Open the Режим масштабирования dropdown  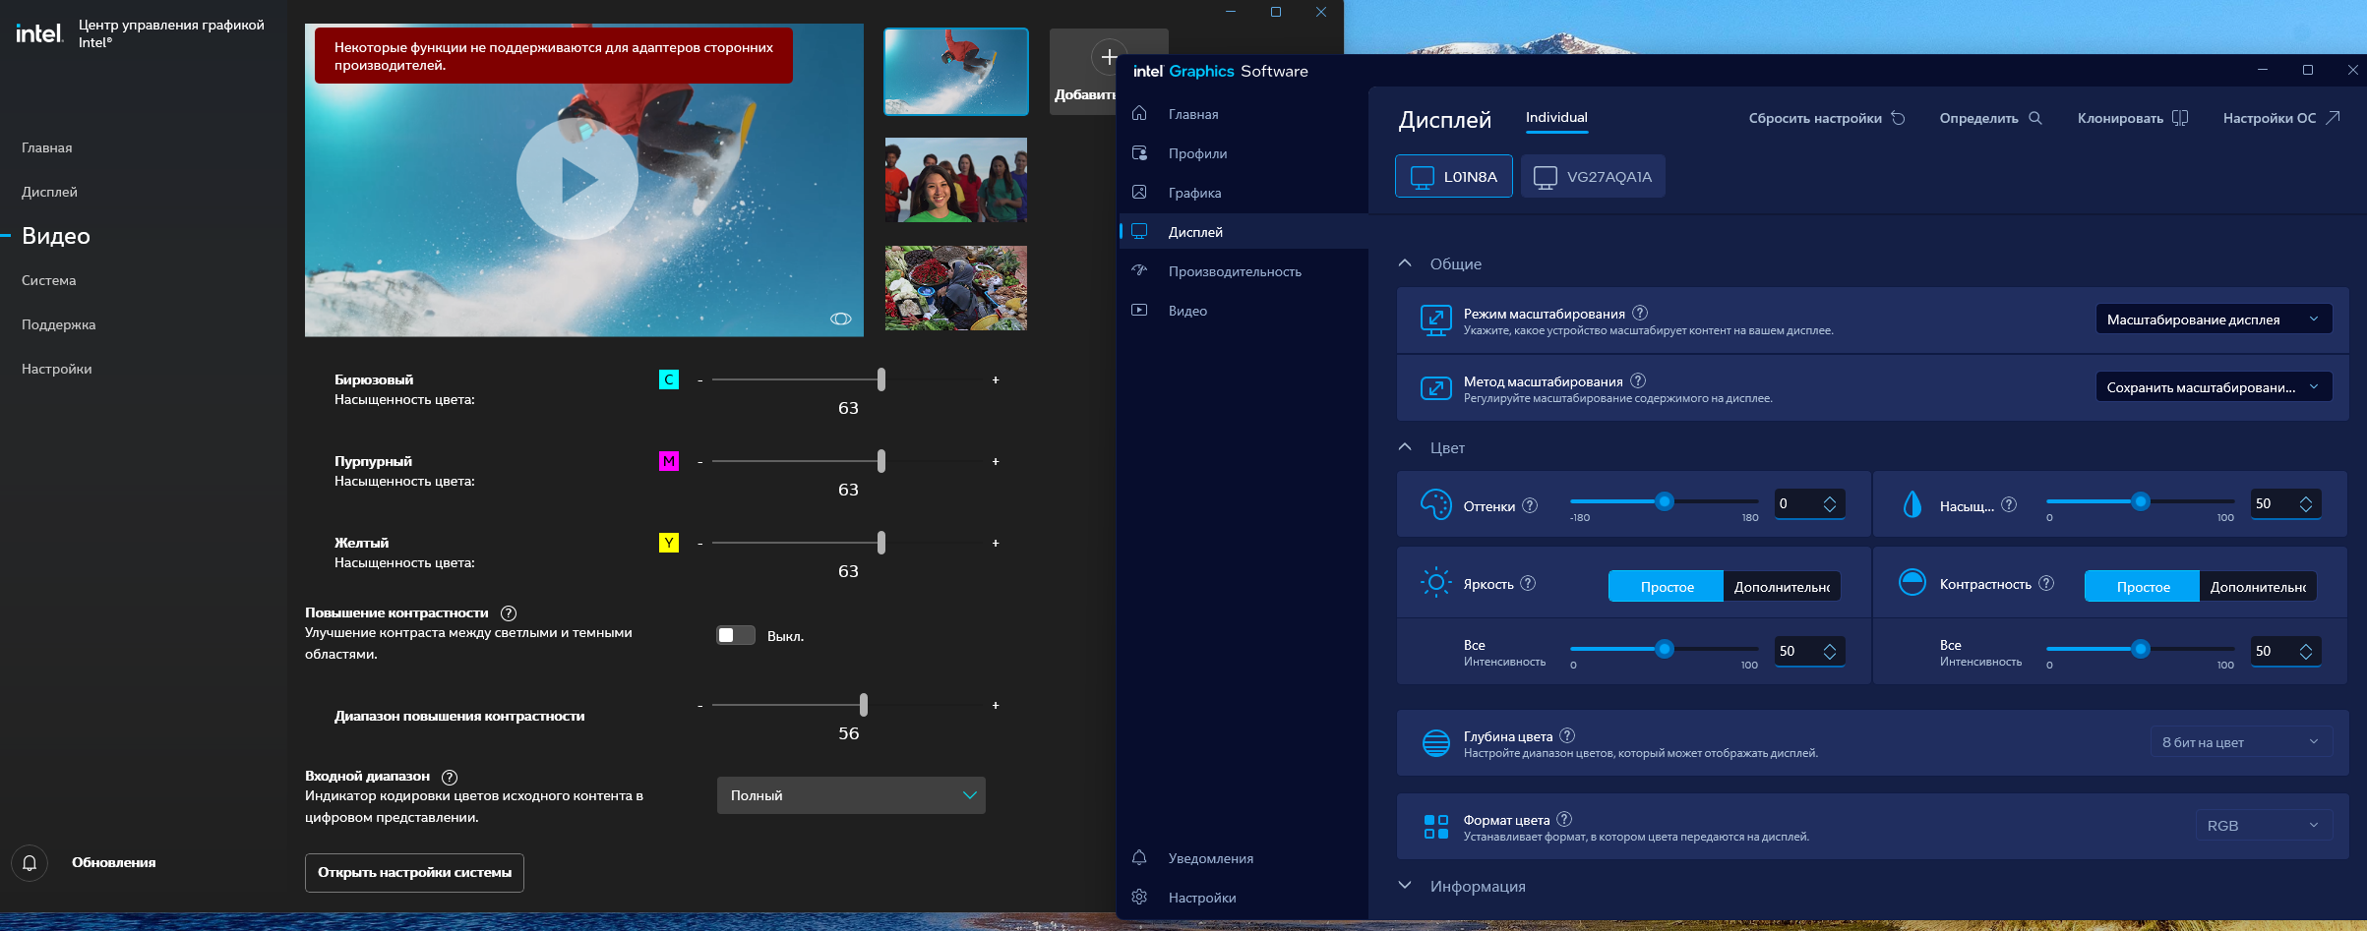2214,320
